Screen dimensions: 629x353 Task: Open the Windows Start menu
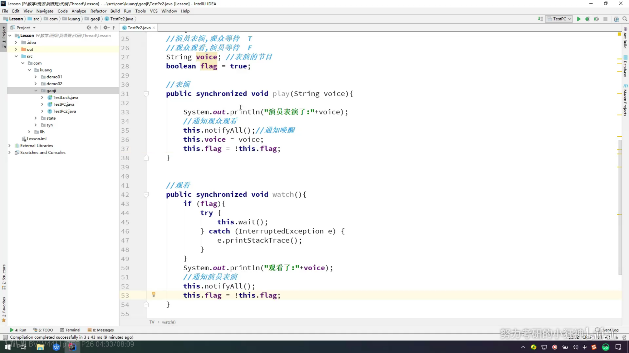click(8, 347)
